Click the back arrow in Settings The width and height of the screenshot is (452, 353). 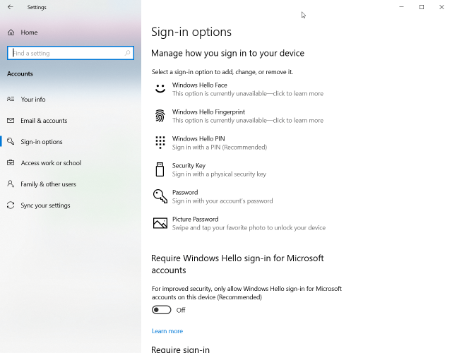[11, 7]
